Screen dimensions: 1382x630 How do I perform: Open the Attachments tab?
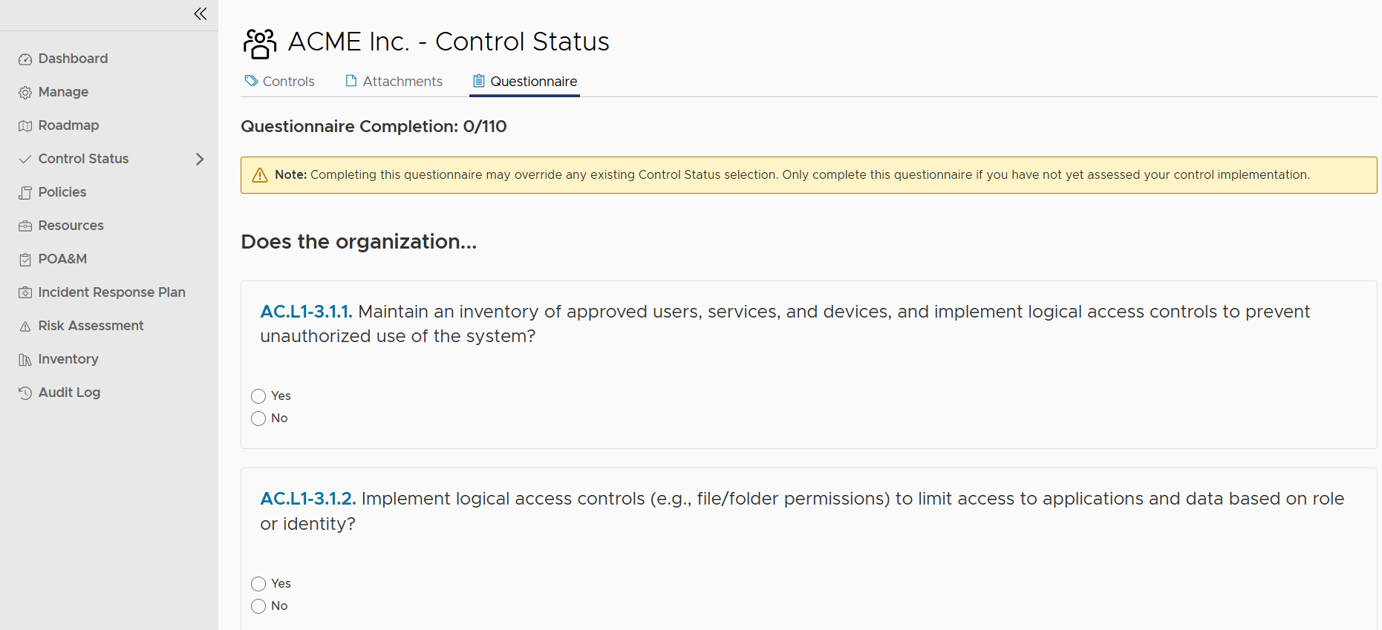[394, 82]
